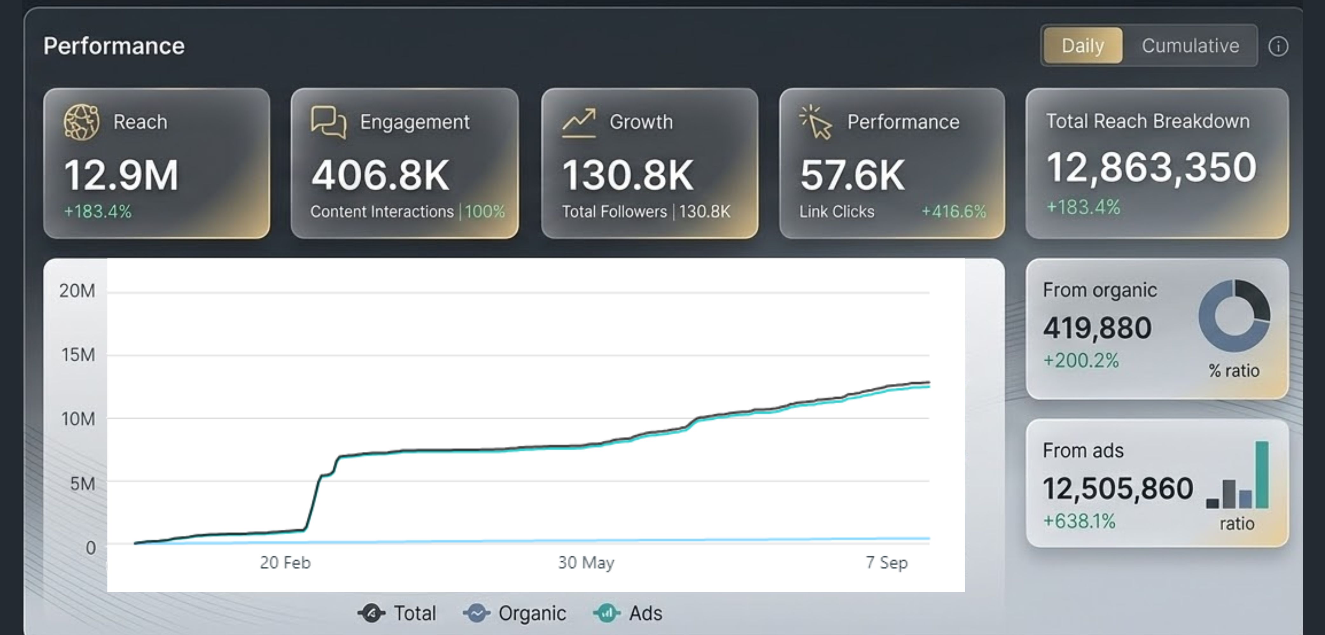Open the Total Reach Breakdown card
This screenshot has width=1325, height=635.
[1157, 164]
